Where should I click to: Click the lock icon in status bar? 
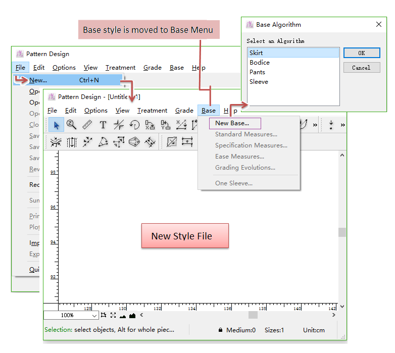[220, 330]
